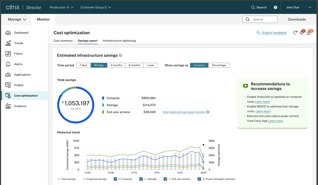Click the Dashboard gauge icon in sidebar
318x185 pixels.
coord(8,33)
